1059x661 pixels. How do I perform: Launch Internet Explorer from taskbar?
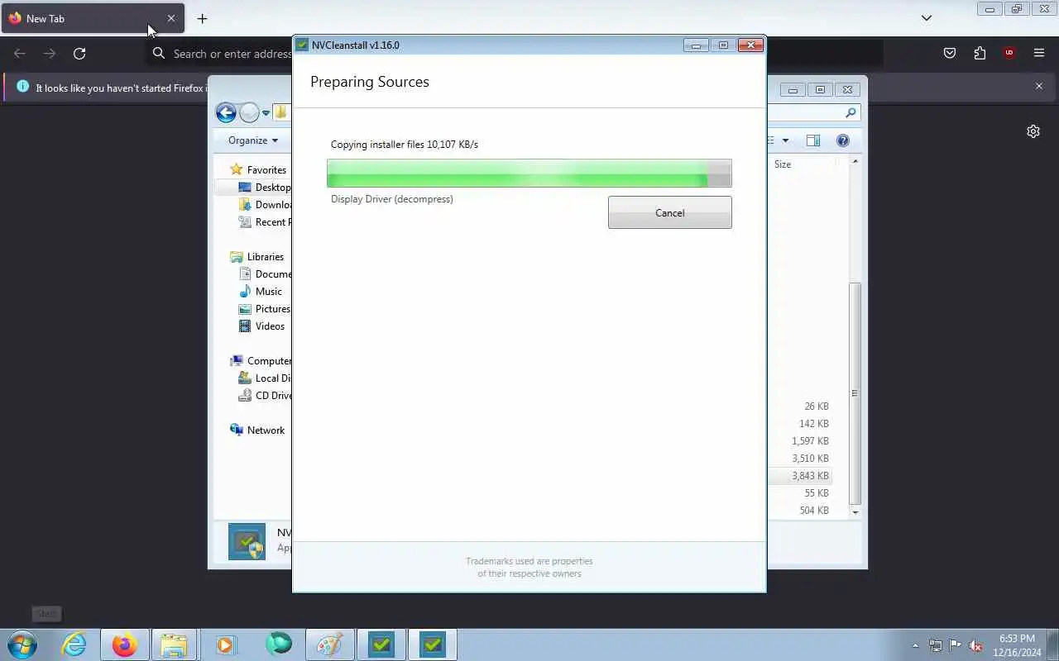74,644
